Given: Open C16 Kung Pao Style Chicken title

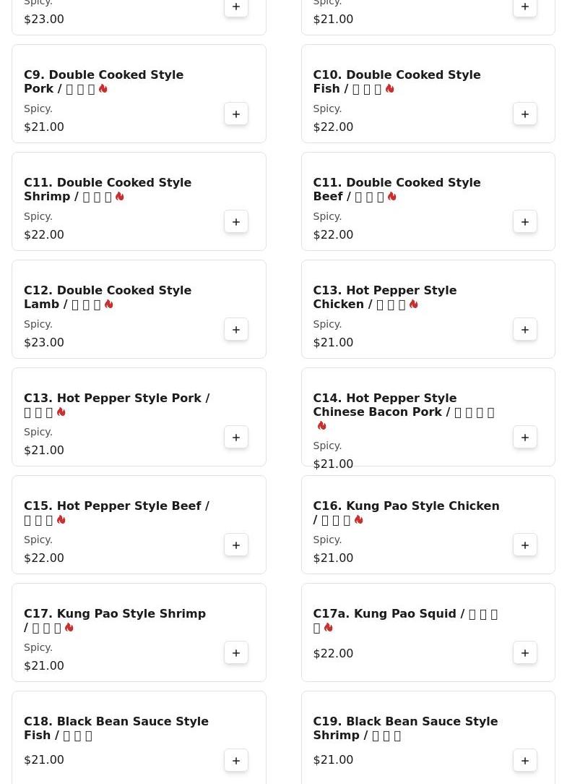Looking at the screenshot, I should point(405,512).
